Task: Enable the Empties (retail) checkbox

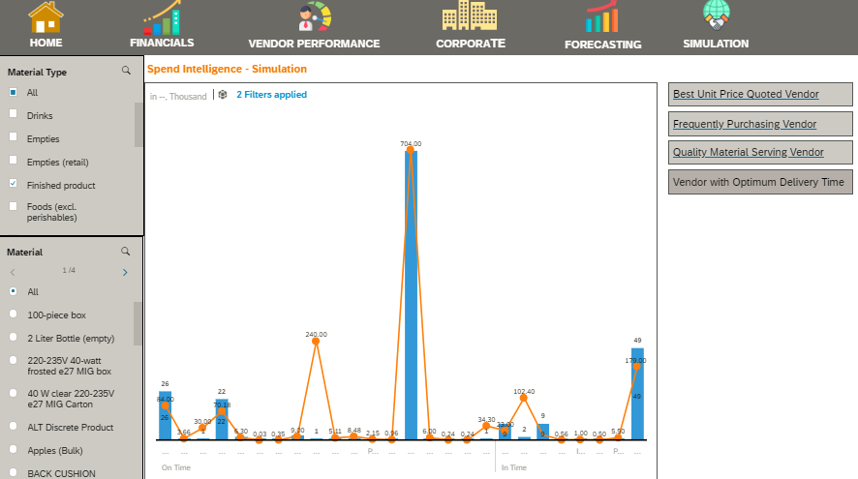Action: [x=14, y=161]
